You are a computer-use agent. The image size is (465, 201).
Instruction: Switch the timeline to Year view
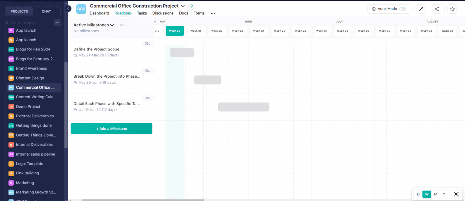(444, 194)
